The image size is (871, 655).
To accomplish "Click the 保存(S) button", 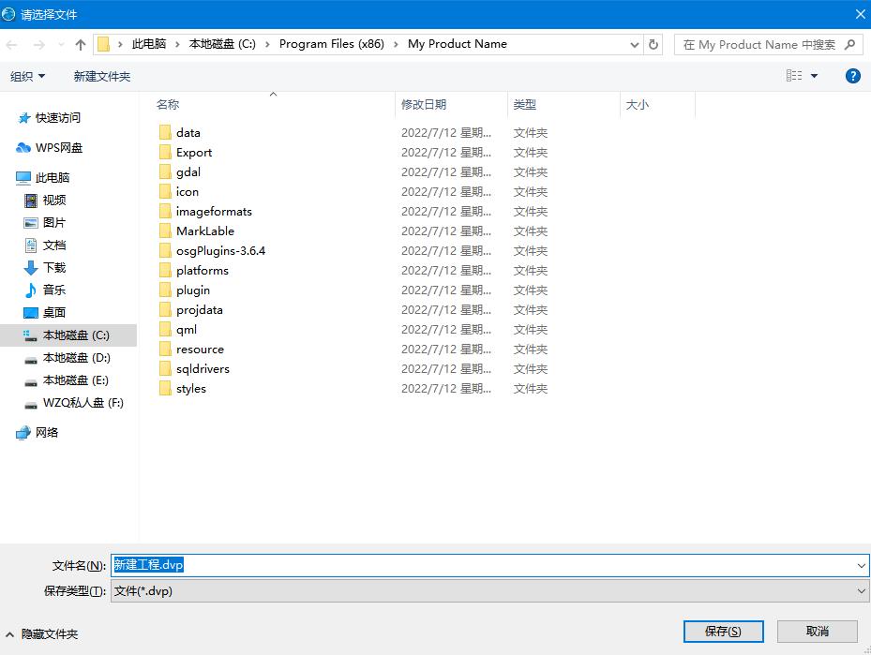I will (x=723, y=632).
